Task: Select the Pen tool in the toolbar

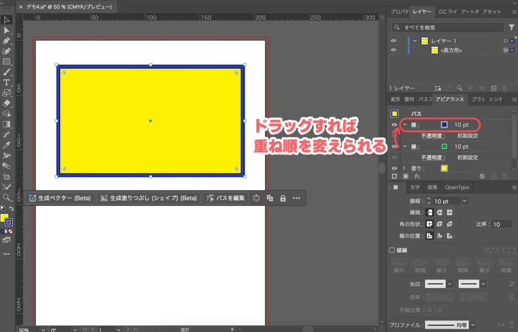Action: tap(7, 39)
